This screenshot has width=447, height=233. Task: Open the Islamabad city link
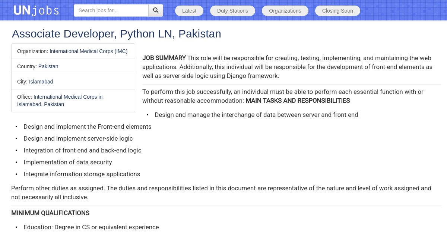(x=41, y=82)
